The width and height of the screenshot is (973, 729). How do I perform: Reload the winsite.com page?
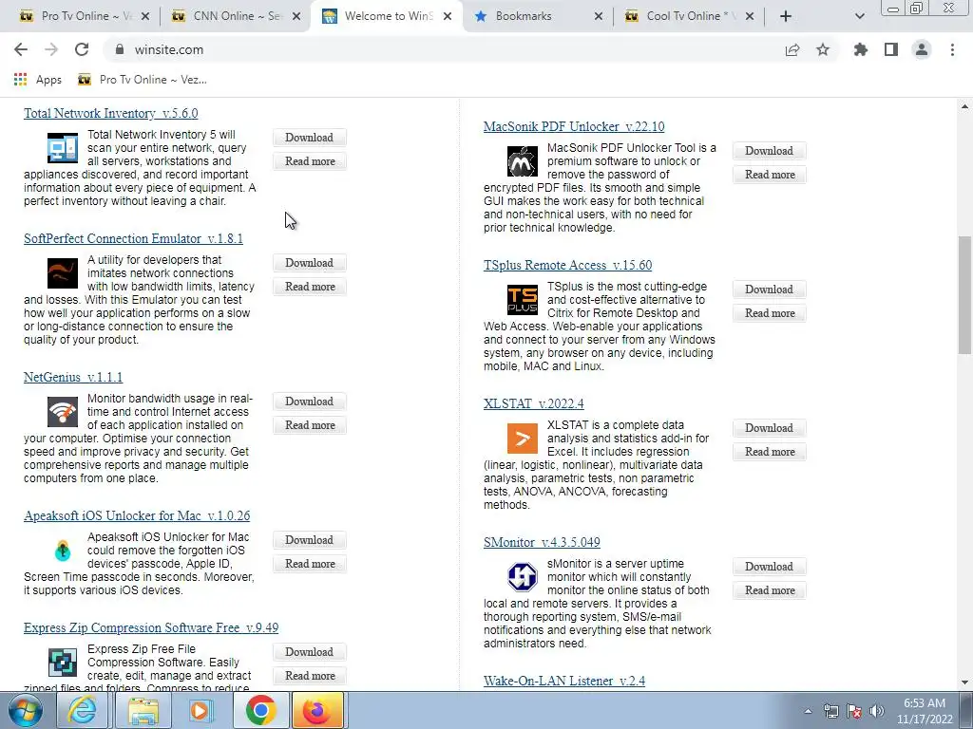point(82,49)
